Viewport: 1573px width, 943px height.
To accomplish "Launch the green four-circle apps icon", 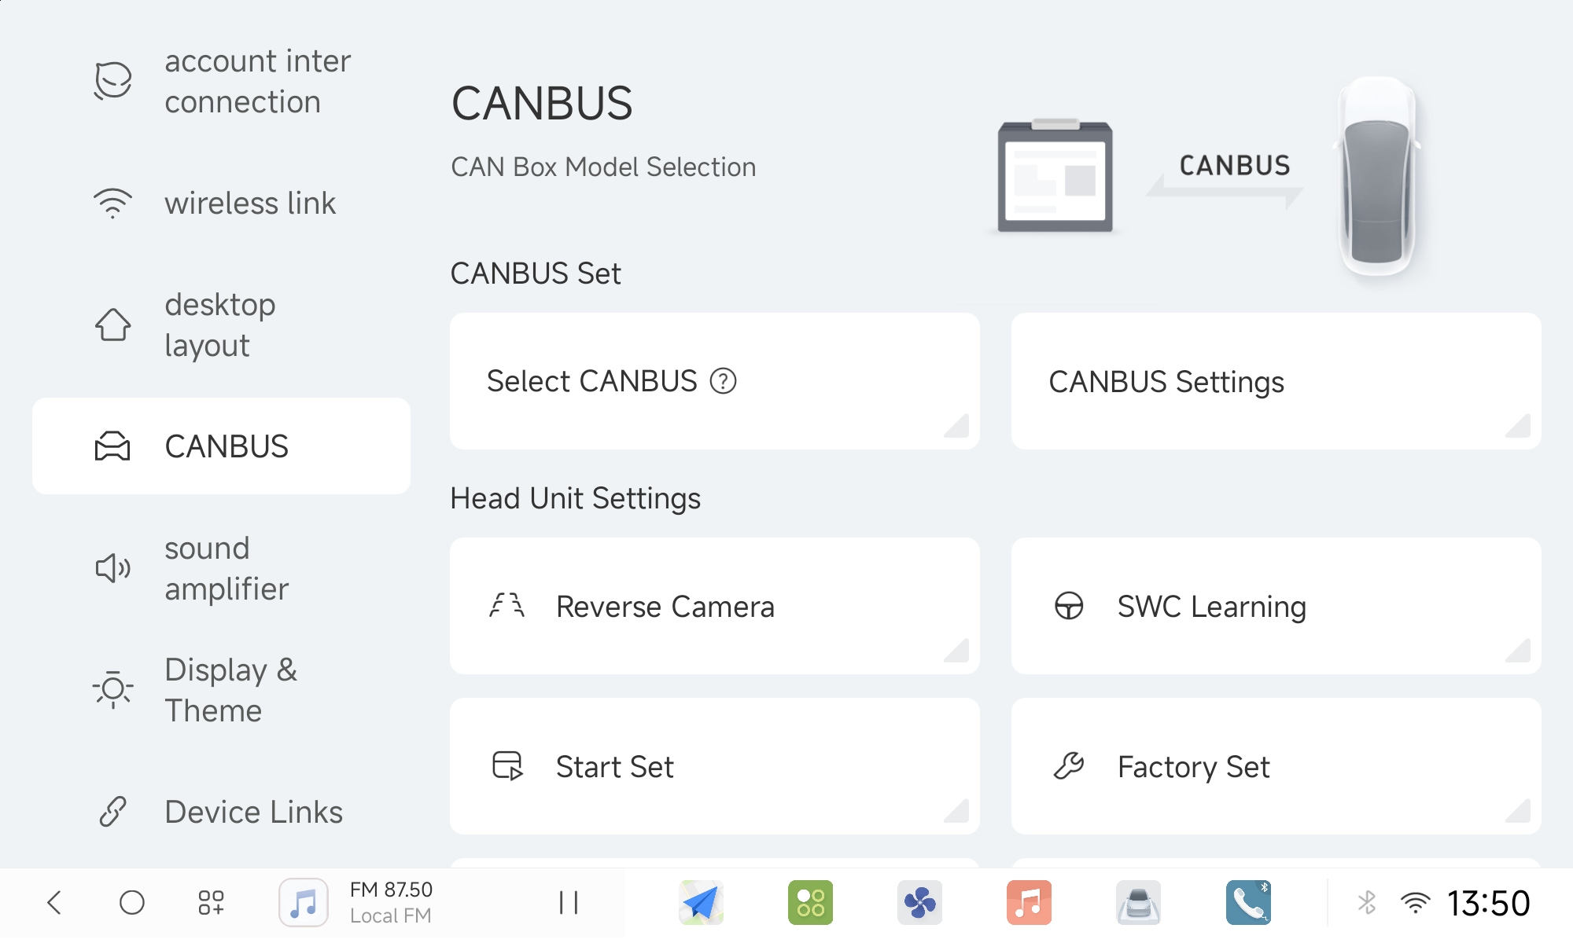I will pyautogui.click(x=810, y=902).
